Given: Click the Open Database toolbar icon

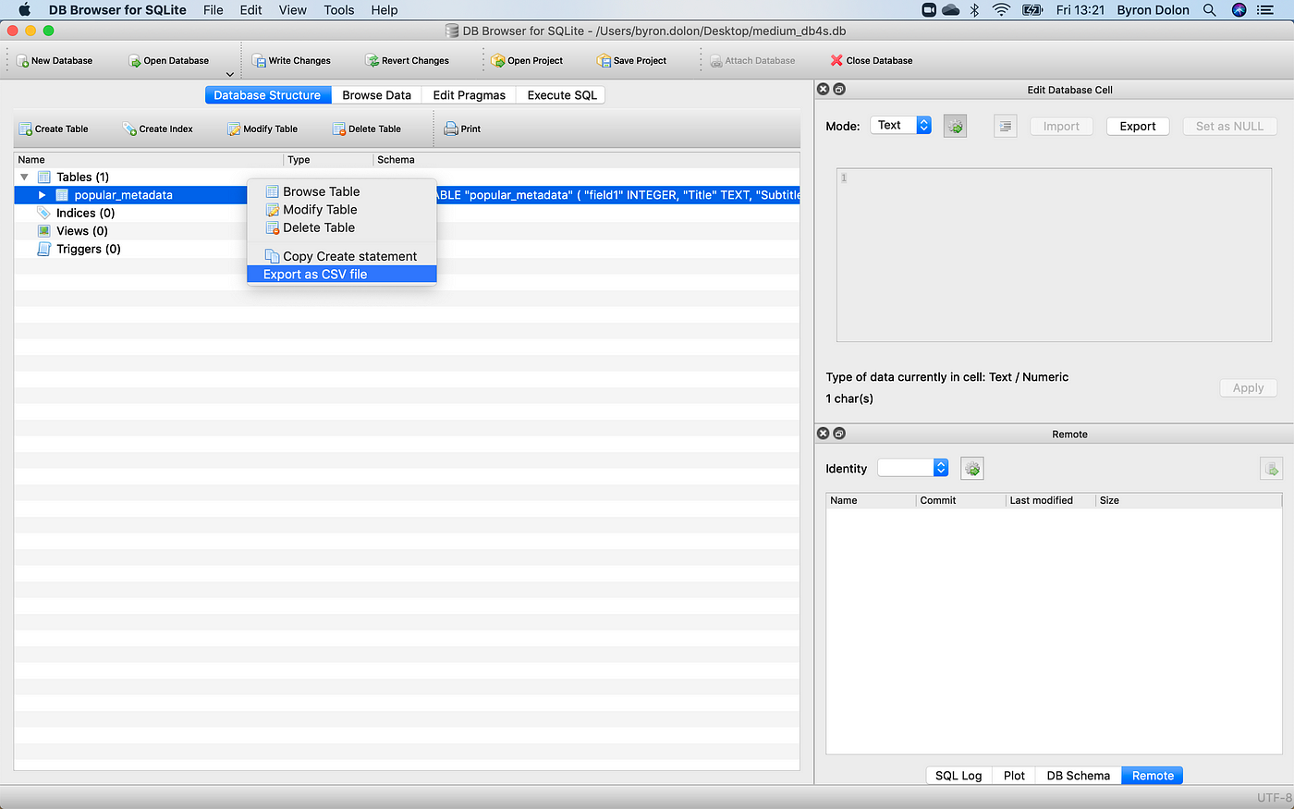Looking at the screenshot, I should [x=135, y=61].
